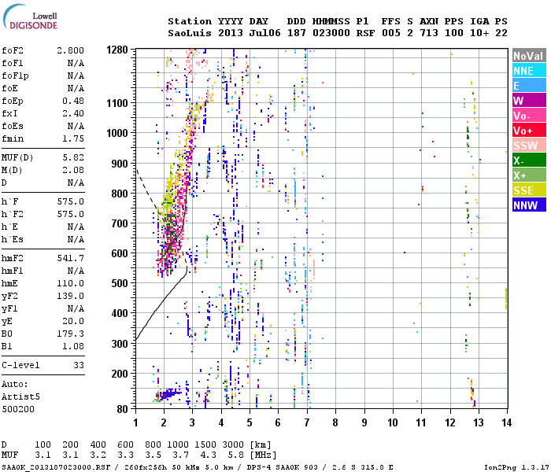Click the W direction legend swatch
The width and height of the screenshot is (551, 472).
point(529,101)
